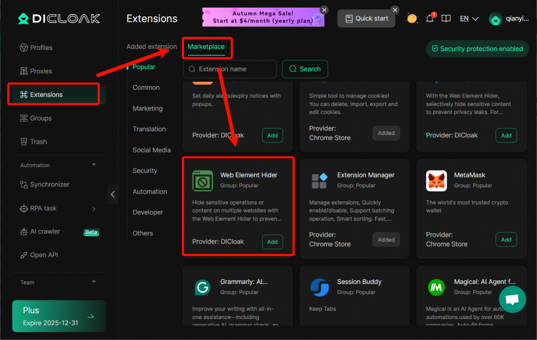Switch to the Marketplace tab
The width and height of the screenshot is (537, 340).
(206, 47)
